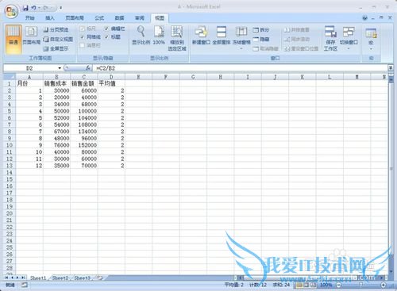Click the Save icon in quick access toolbar
Viewport: 397px width, 291px height.
(x=25, y=8)
